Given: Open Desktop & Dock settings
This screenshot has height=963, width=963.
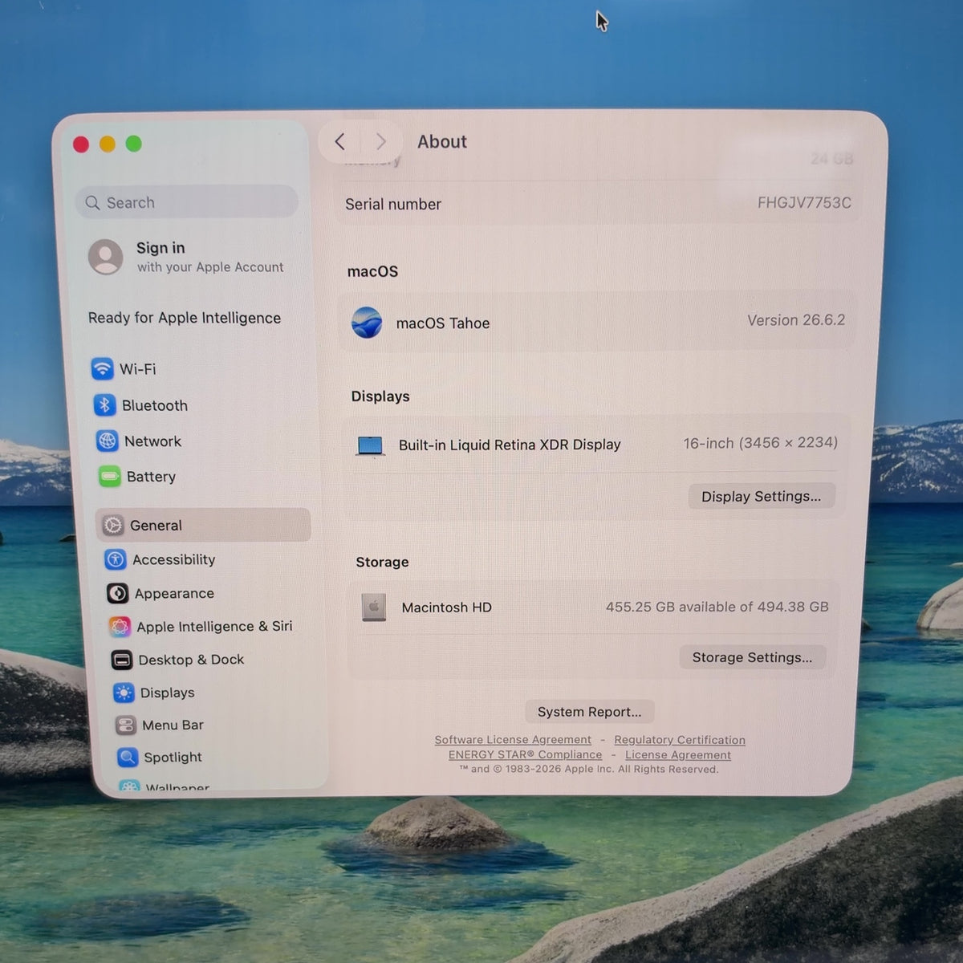Looking at the screenshot, I should [x=177, y=660].
